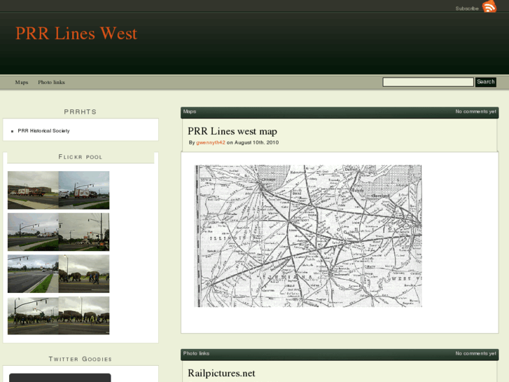
Task: Click the August 10th, 2010 post date
Action: coord(256,142)
